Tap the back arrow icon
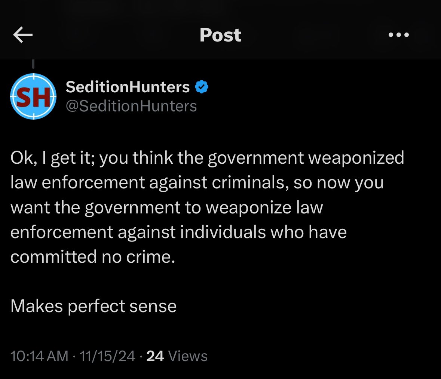Image resolution: width=441 pixels, height=379 pixels. pyautogui.click(x=23, y=35)
